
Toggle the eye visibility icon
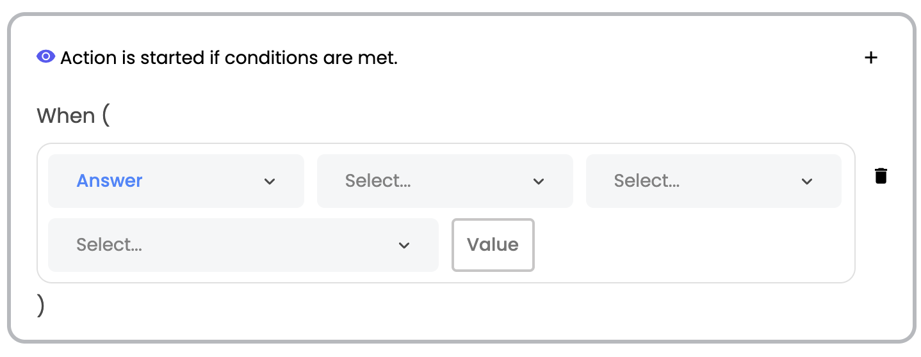point(45,57)
